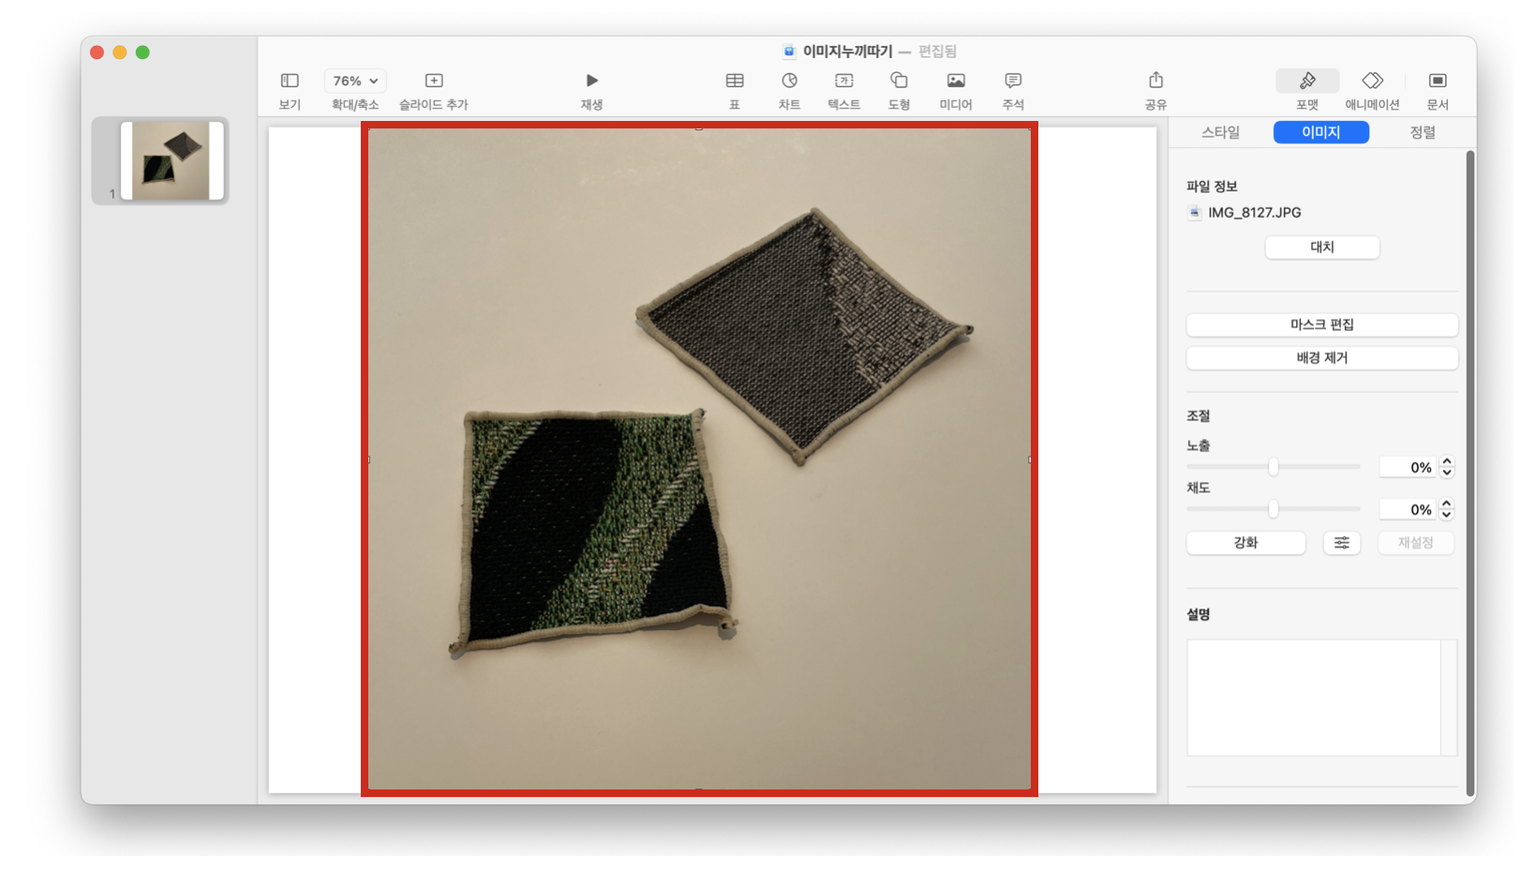Image resolution: width=1520 pixels, height=872 pixels.
Task: Share the presentation via 공유 icon
Action: click(1155, 81)
